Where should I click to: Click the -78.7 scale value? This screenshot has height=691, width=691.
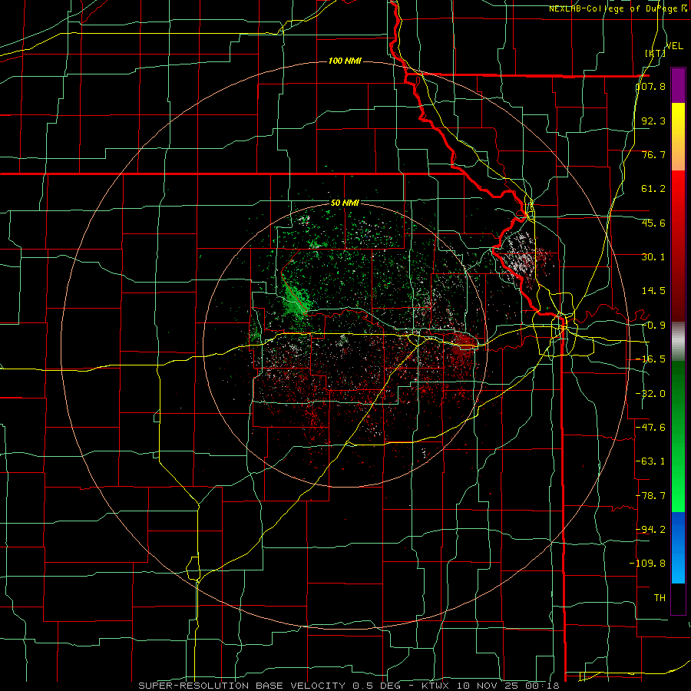tap(651, 496)
